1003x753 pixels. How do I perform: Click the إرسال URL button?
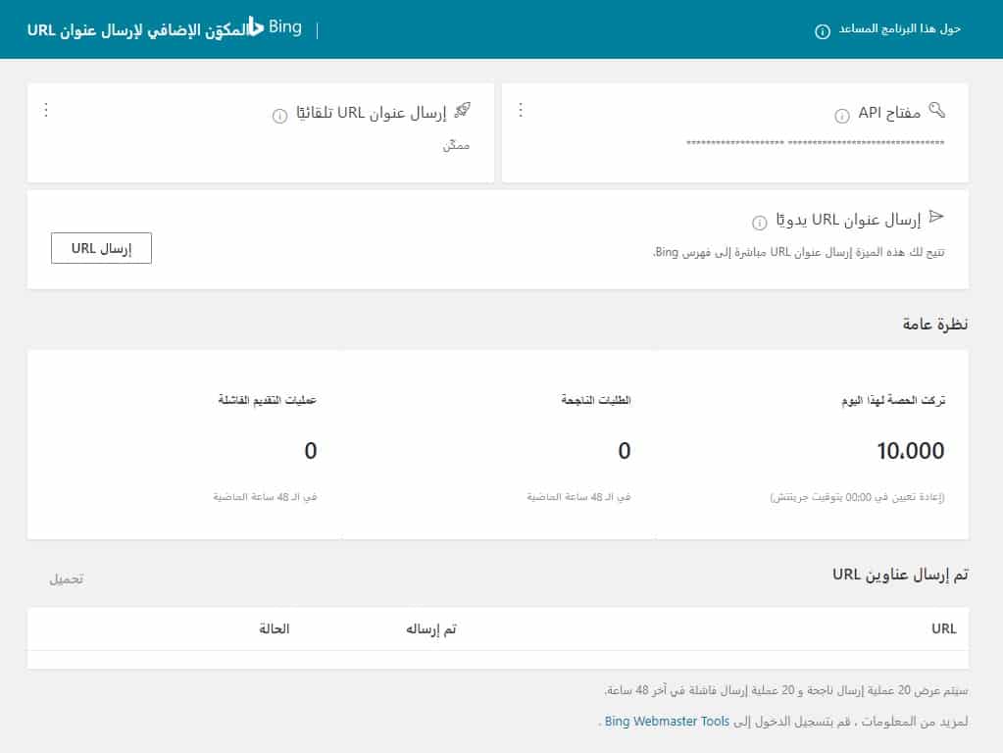point(101,248)
